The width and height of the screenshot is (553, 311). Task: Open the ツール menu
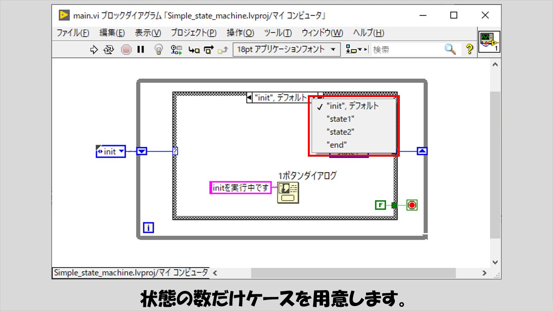pyautogui.click(x=278, y=33)
